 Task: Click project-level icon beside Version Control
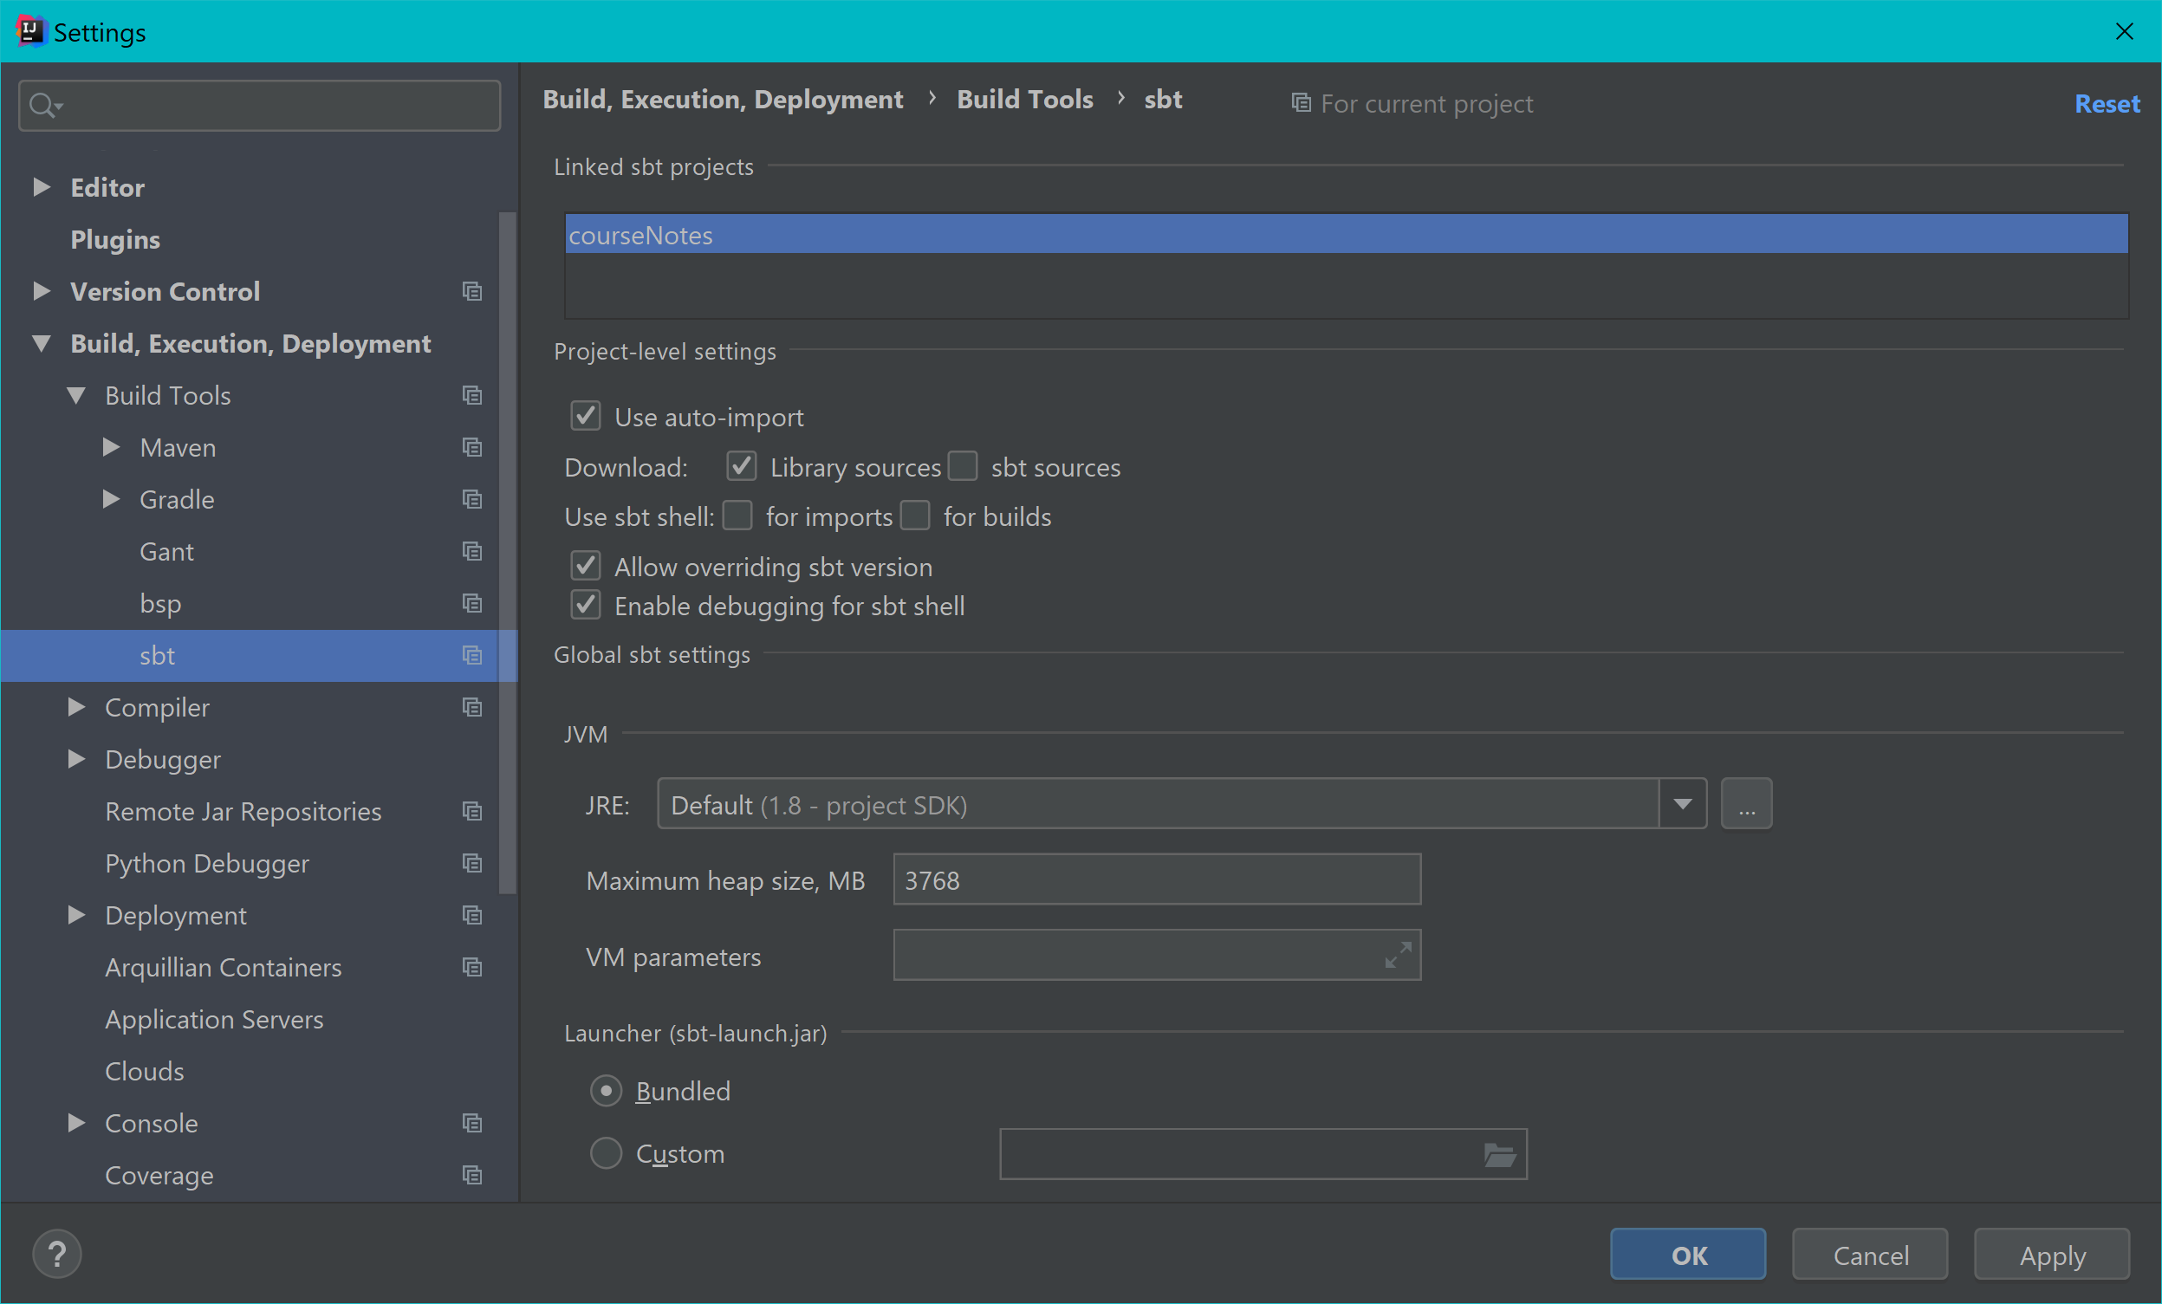pyautogui.click(x=472, y=291)
